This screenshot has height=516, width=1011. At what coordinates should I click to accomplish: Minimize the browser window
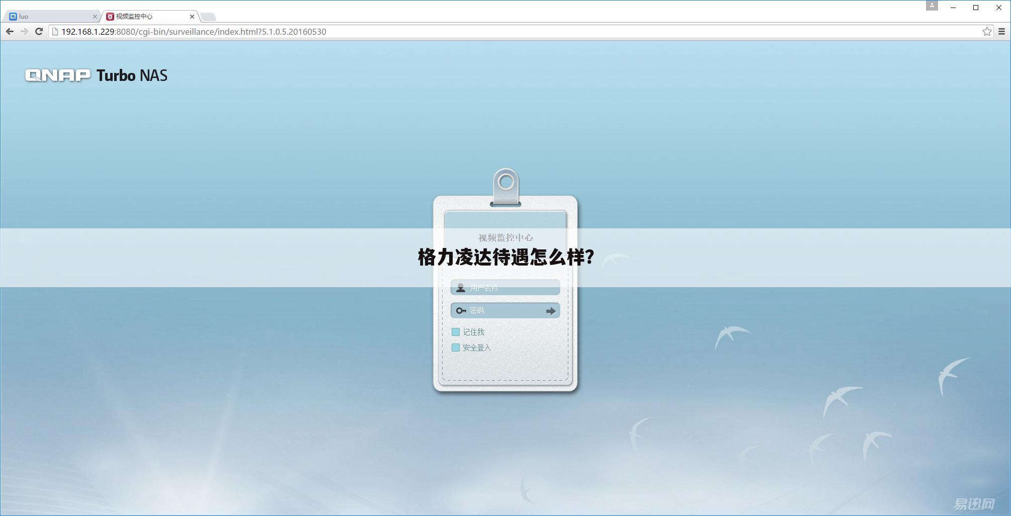953,8
